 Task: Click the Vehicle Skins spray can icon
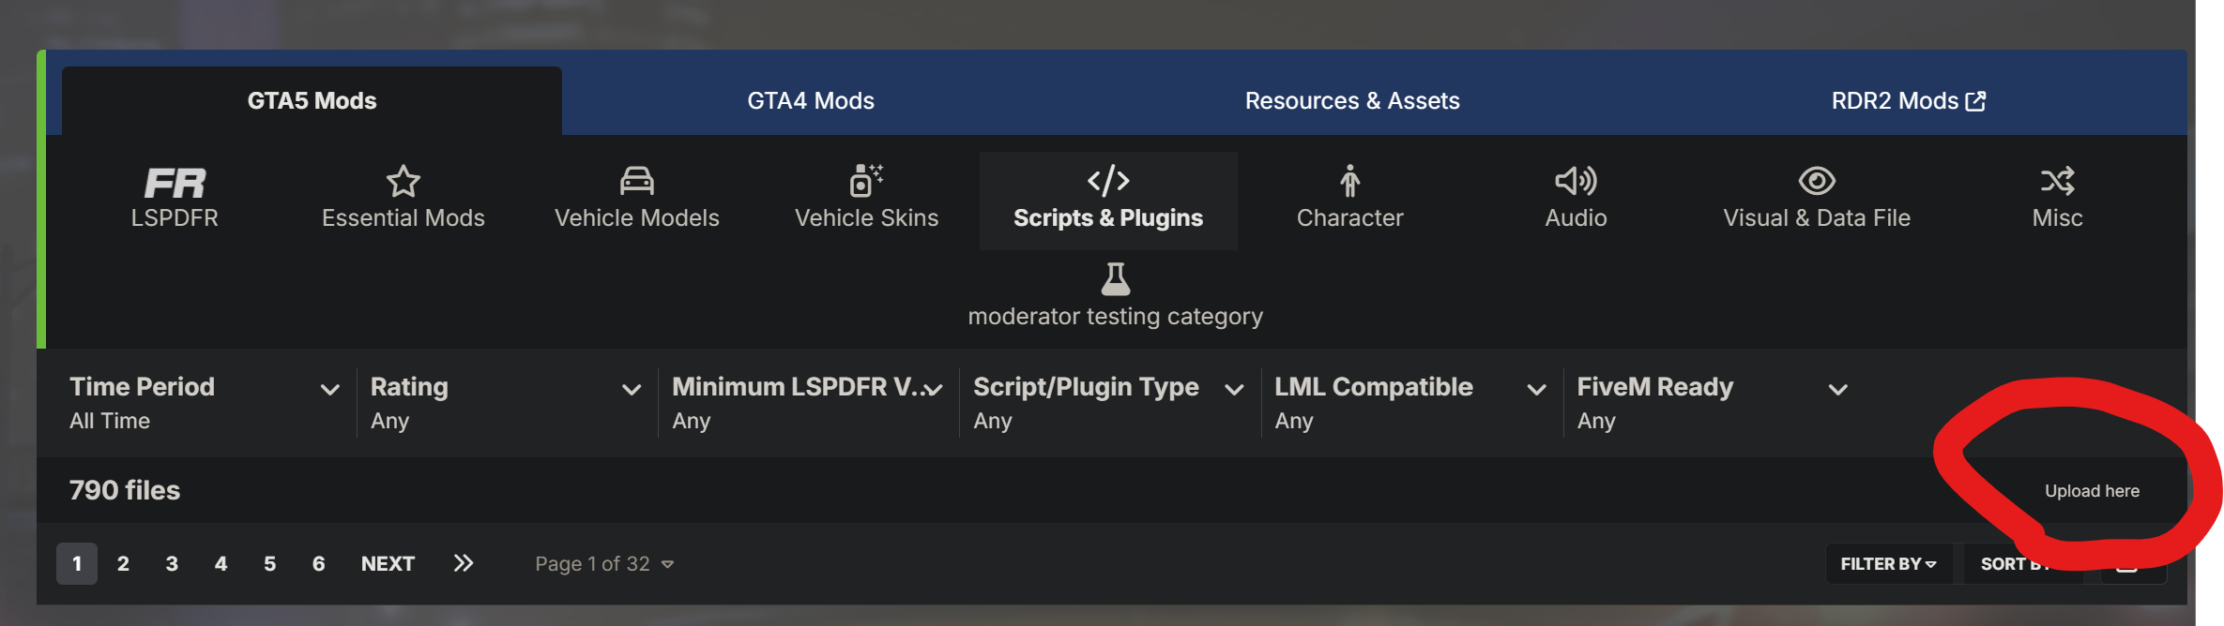pos(866,180)
